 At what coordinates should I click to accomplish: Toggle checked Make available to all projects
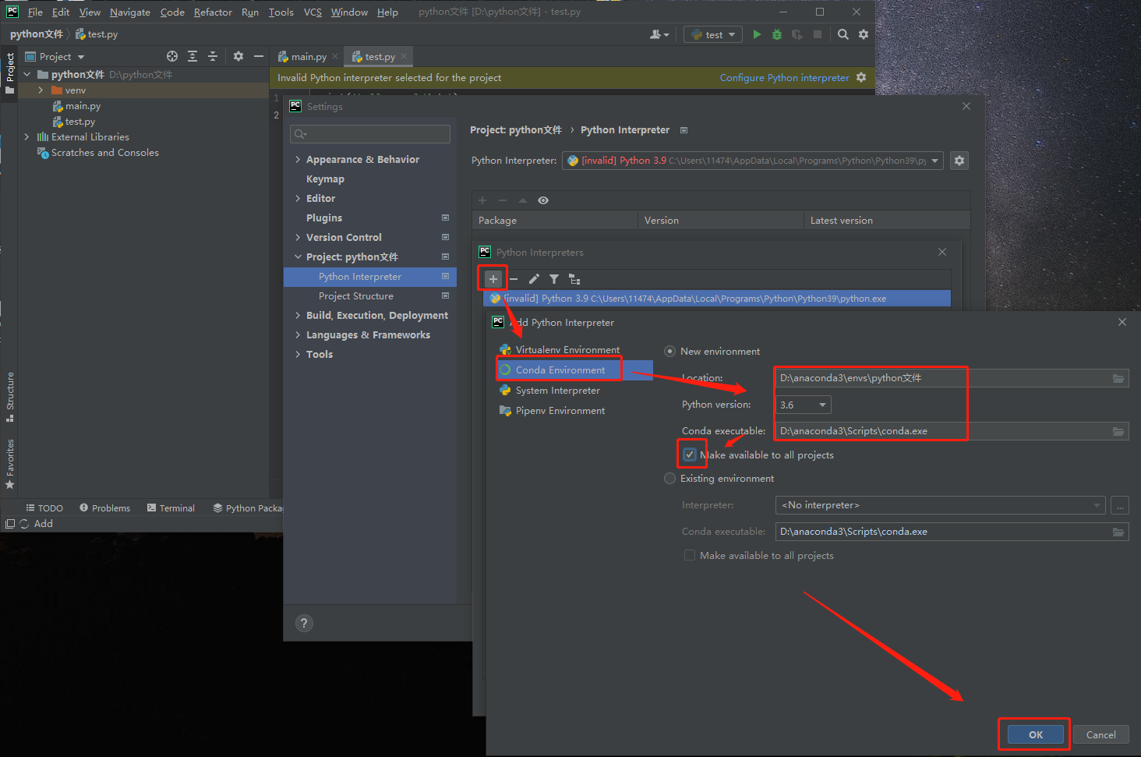pos(690,455)
